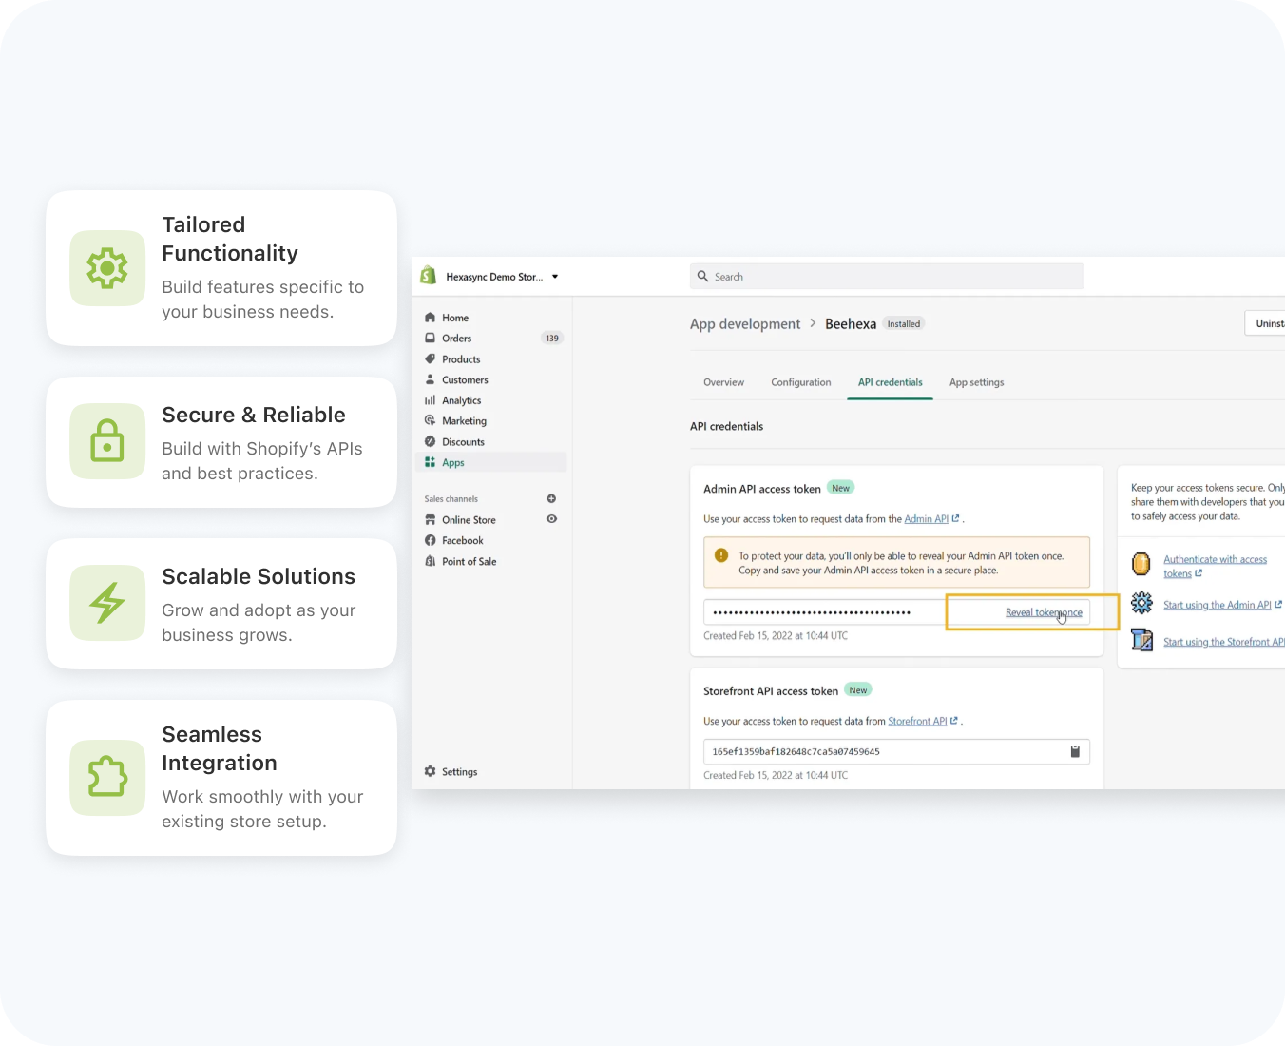Click the Storefront API token field

[896, 752]
